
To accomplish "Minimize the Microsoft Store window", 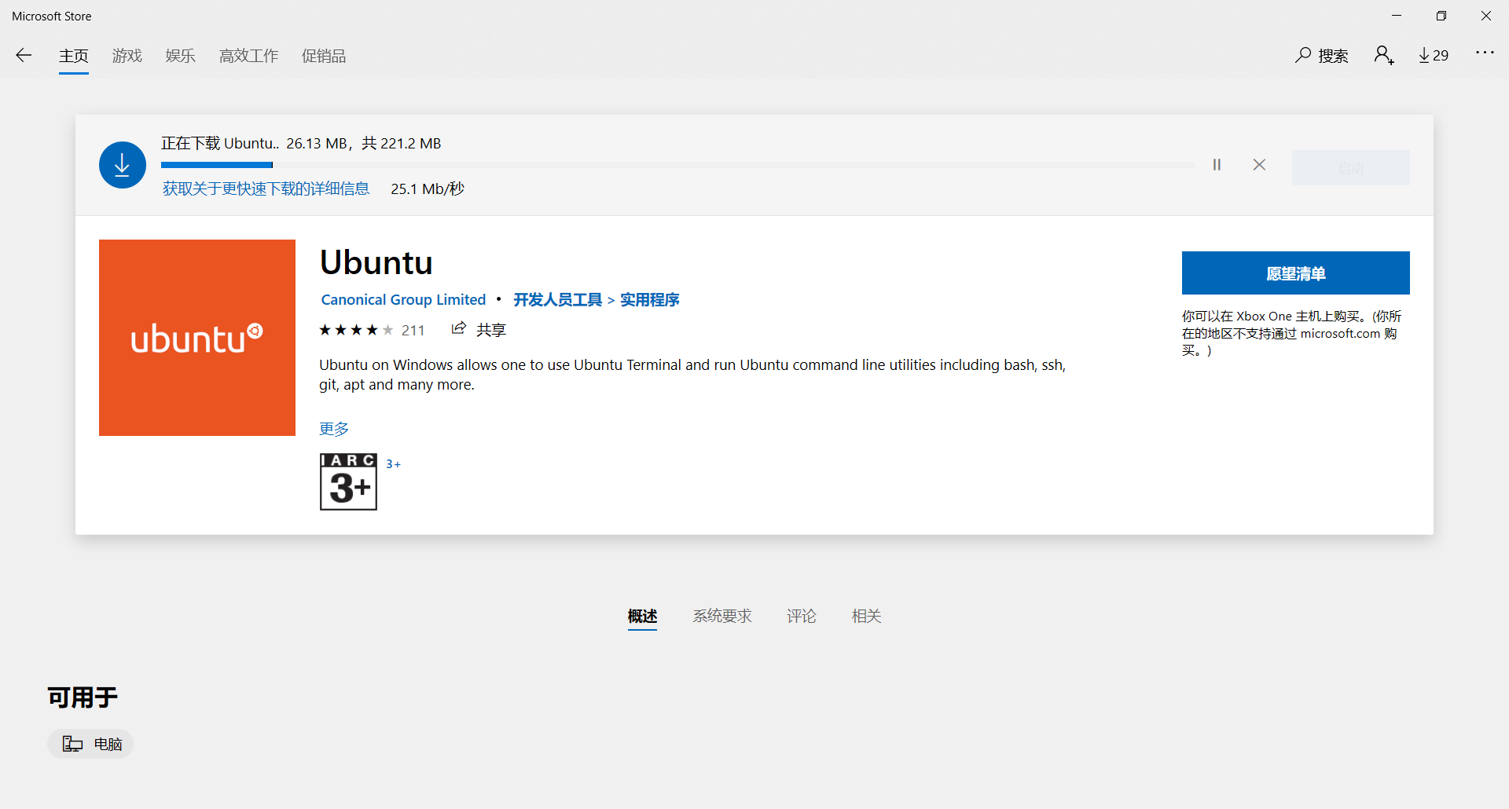I will [1397, 16].
